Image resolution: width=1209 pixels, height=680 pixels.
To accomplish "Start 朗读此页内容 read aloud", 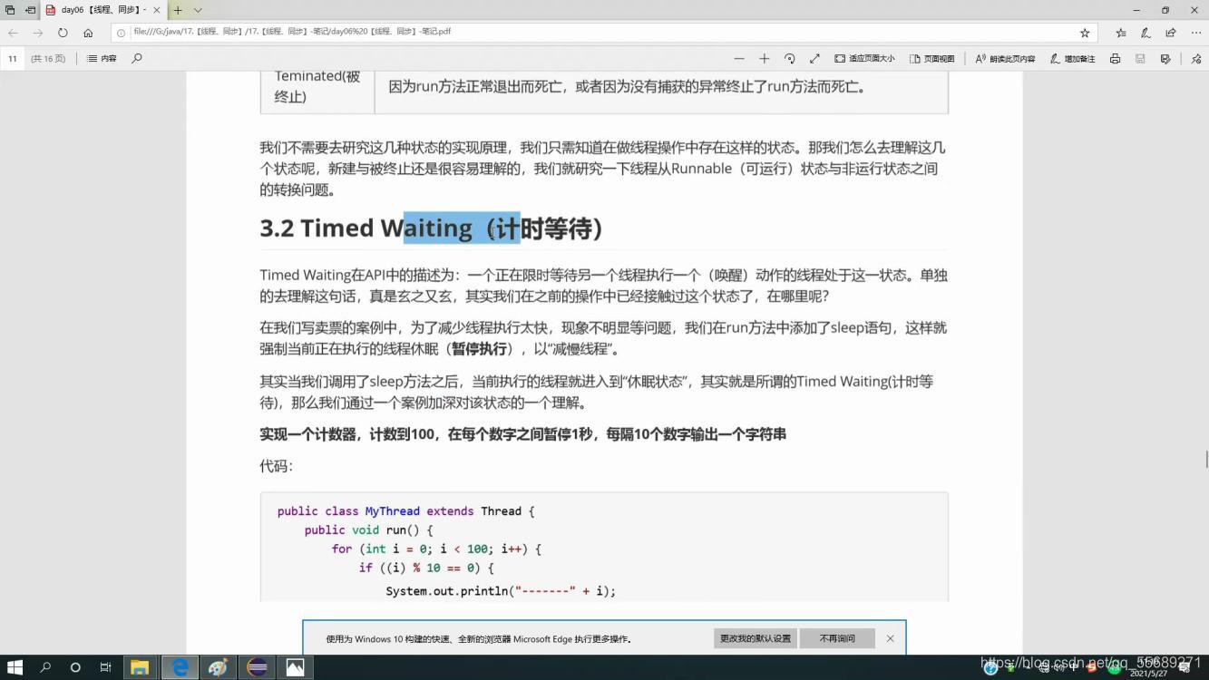I will (x=1005, y=58).
